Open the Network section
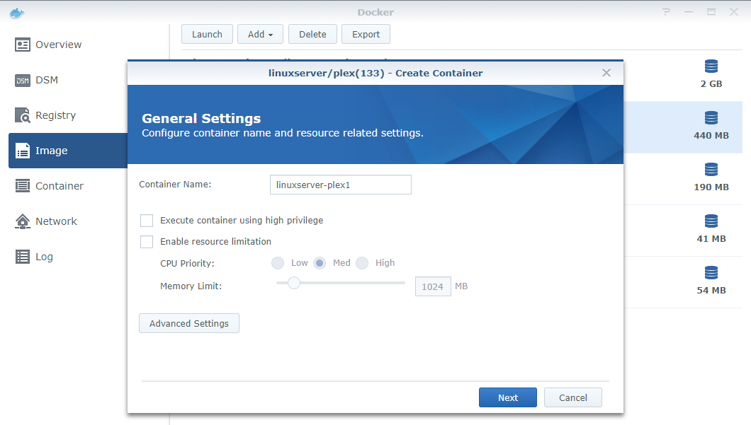Screen dimensions: 751x425 56,221
